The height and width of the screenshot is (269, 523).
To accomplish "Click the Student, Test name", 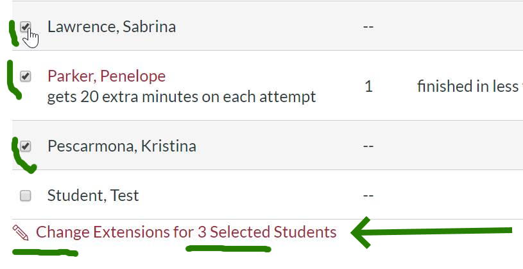I will pos(93,196).
